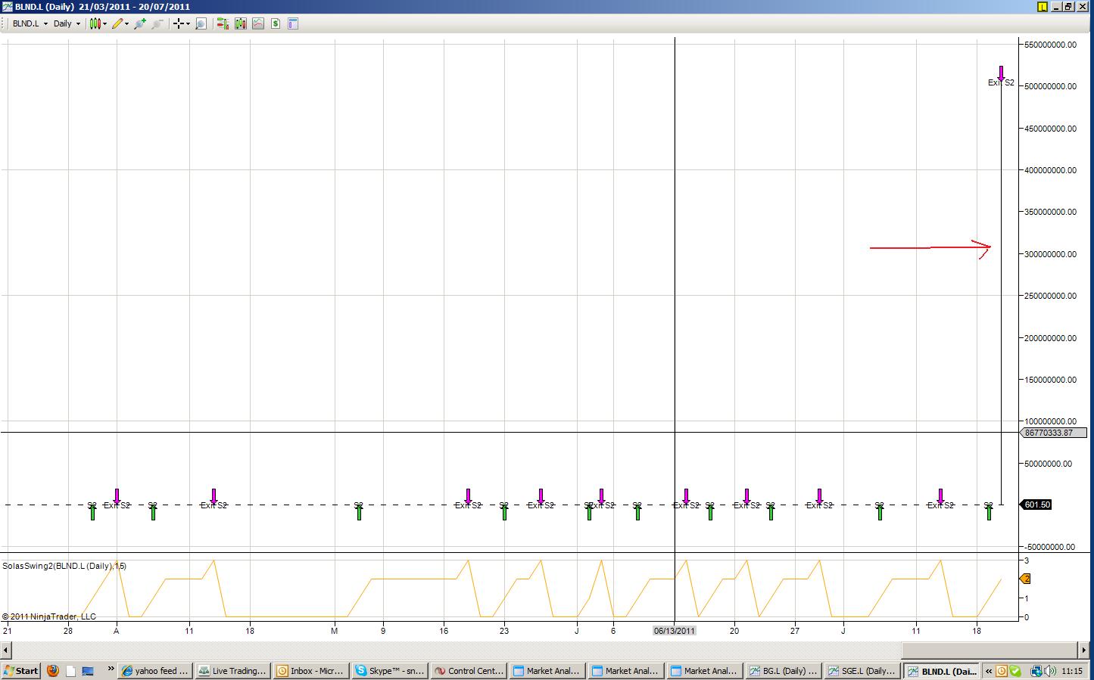Click the Zoom In magnifier icon

point(140,23)
